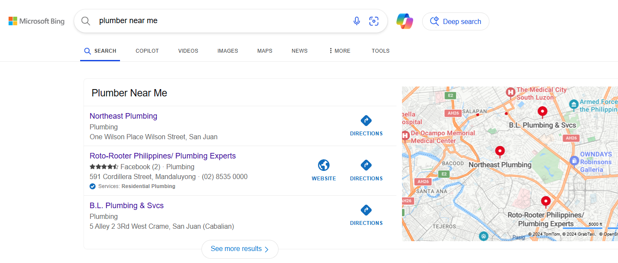Viewport: 618px width, 263px height.
Task: Select the SEARCH tab
Action: click(100, 51)
